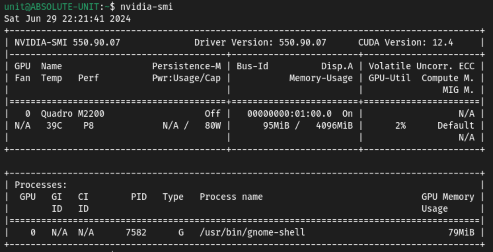The height and width of the screenshot is (252, 493).
Task: Click the CUDA Version 12.4 text
Action: (405, 43)
